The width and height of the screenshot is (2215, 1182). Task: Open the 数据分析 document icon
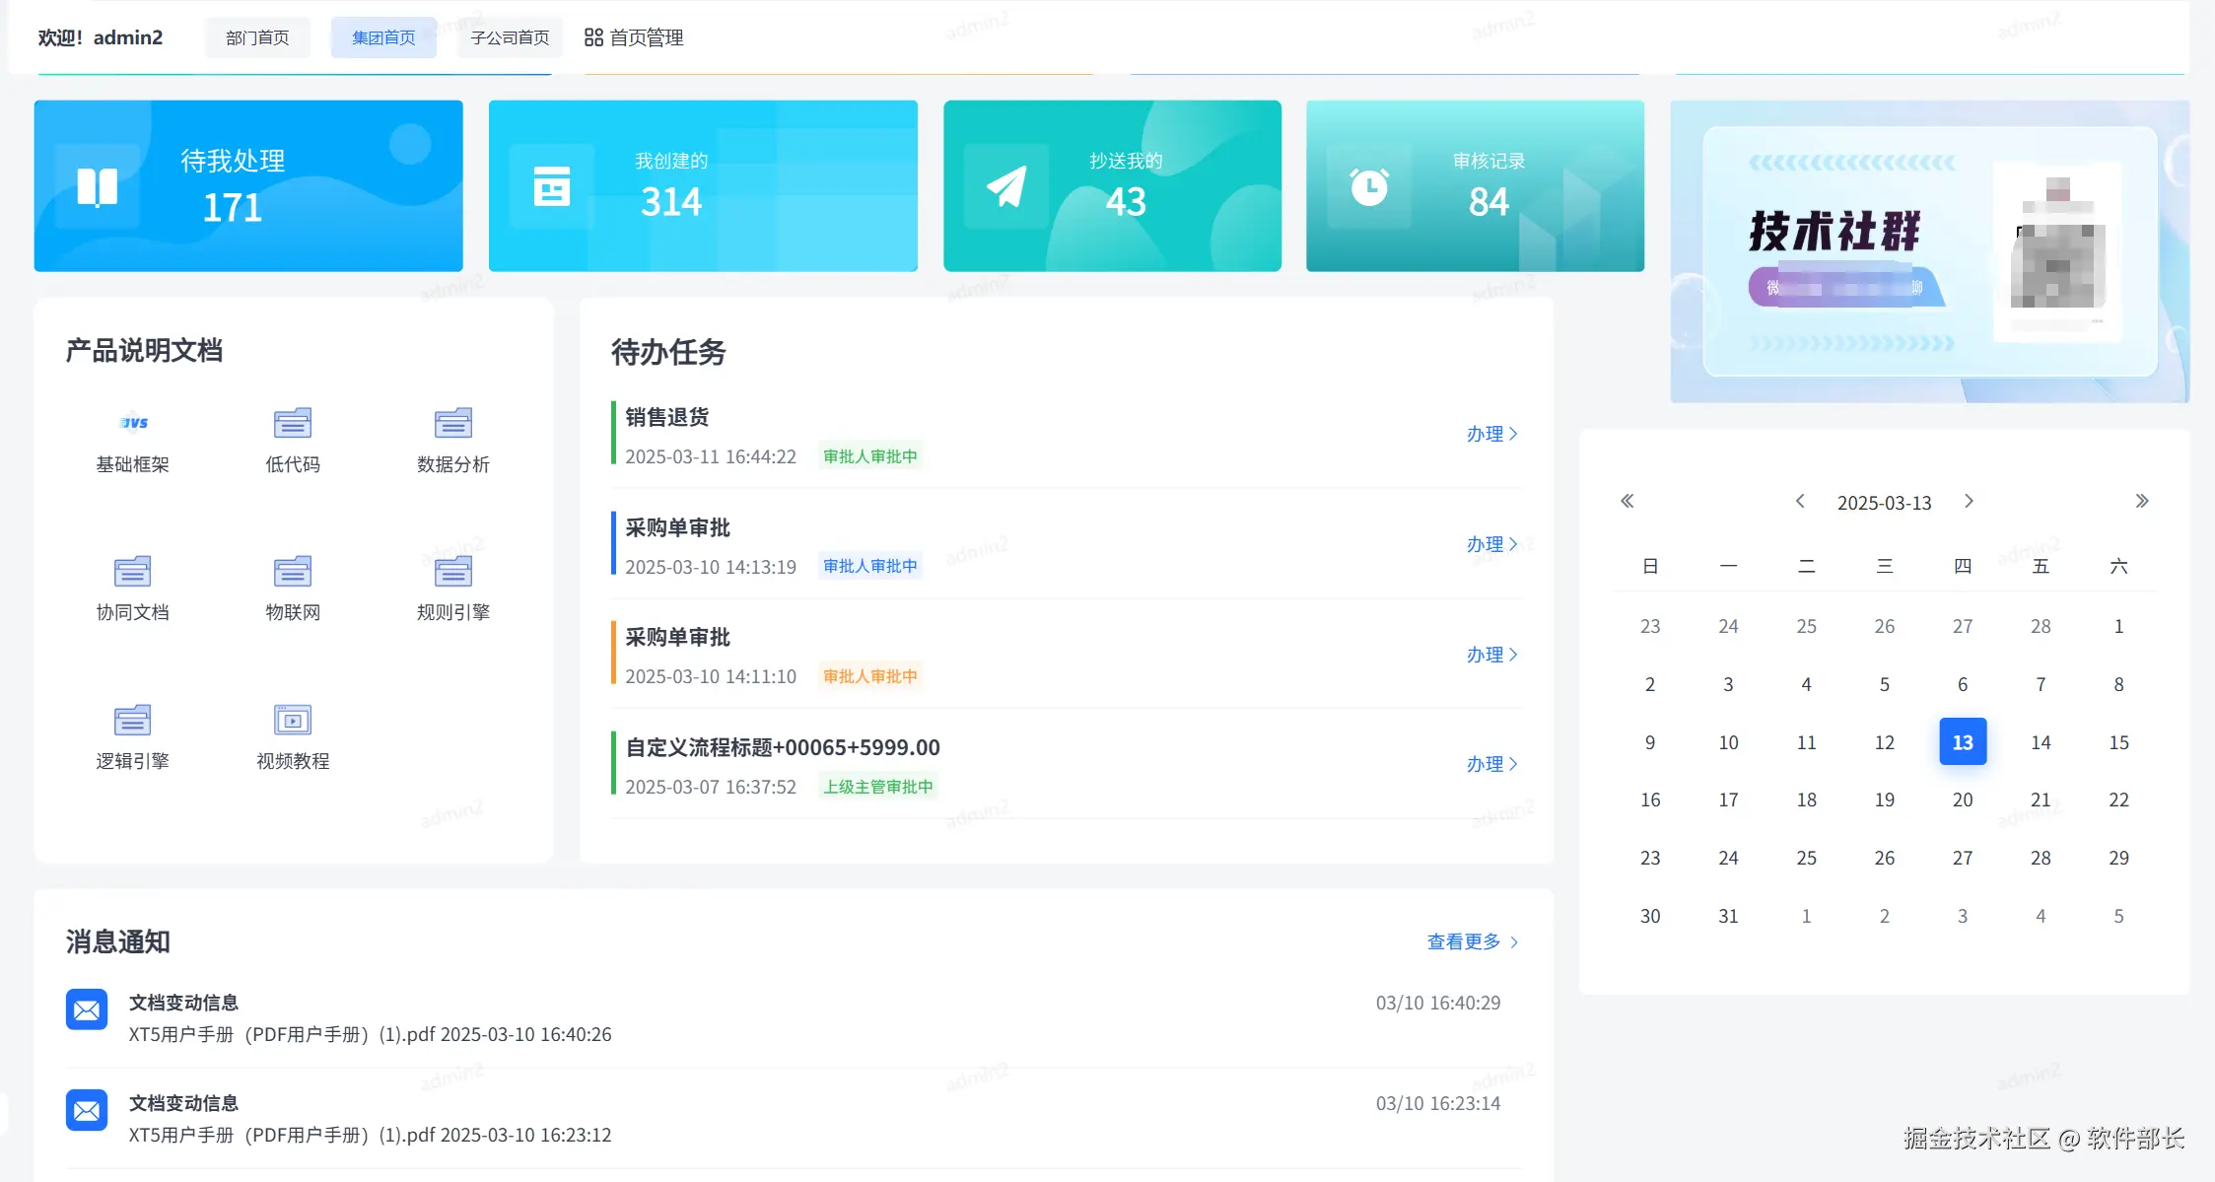coord(452,423)
